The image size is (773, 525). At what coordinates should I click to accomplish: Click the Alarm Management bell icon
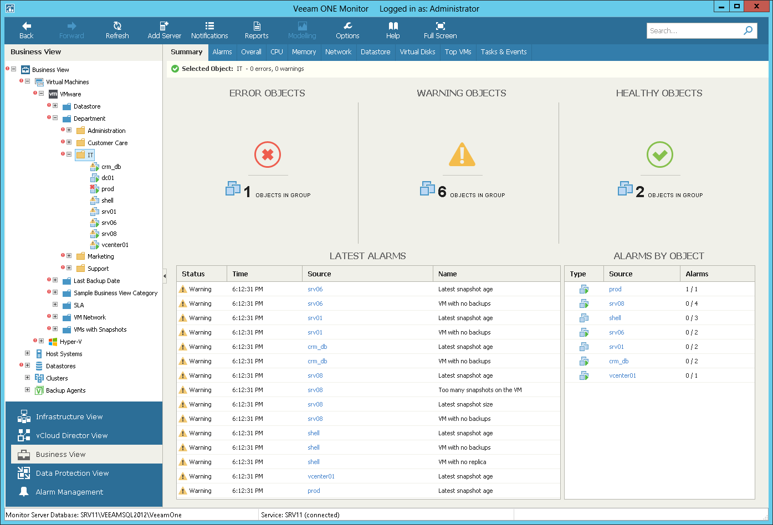point(24,492)
